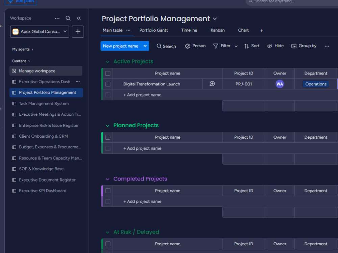338x253 pixels.
Task: Click the plus button beside workspace selector
Action: (x=78, y=32)
